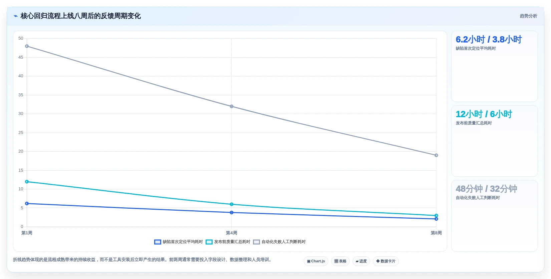Toggle the 发布前质量汇总耗时 legend swatch
The width and height of the screenshot is (551, 279).
pos(209,242)
